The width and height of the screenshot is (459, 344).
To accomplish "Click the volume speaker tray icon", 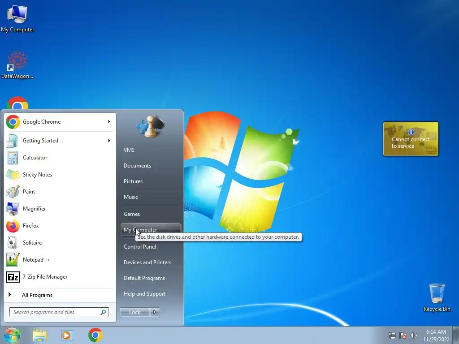I will click(413, 335).
